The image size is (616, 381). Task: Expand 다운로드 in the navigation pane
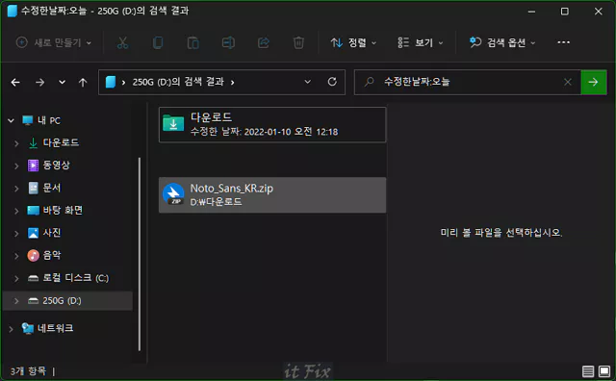pyautogui.click(x=16, y=143)
